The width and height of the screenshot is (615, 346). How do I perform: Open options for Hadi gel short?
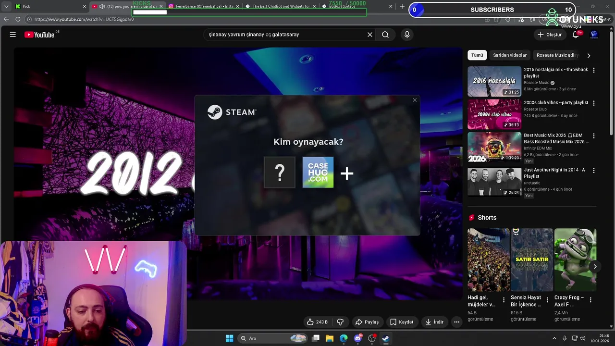click(504, 300)
